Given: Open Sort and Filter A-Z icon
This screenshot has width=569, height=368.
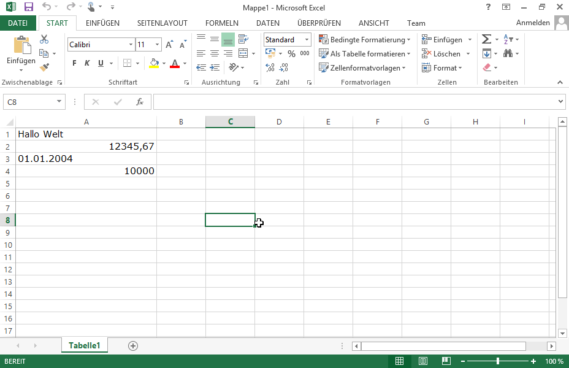Looking at the screenshot, I should click(508, 39).
